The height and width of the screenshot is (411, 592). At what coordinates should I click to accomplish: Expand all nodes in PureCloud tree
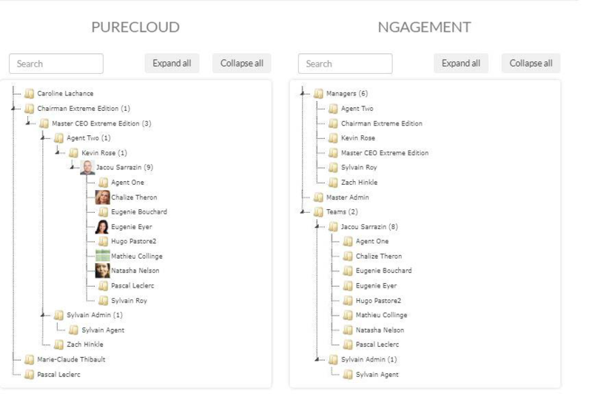point(172,63)
